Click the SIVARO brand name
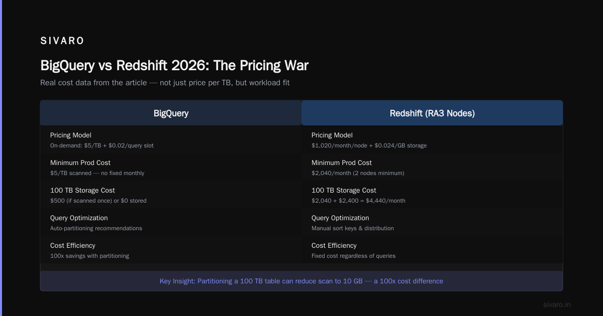Viewport: 603px width, 316px height. 62,41
